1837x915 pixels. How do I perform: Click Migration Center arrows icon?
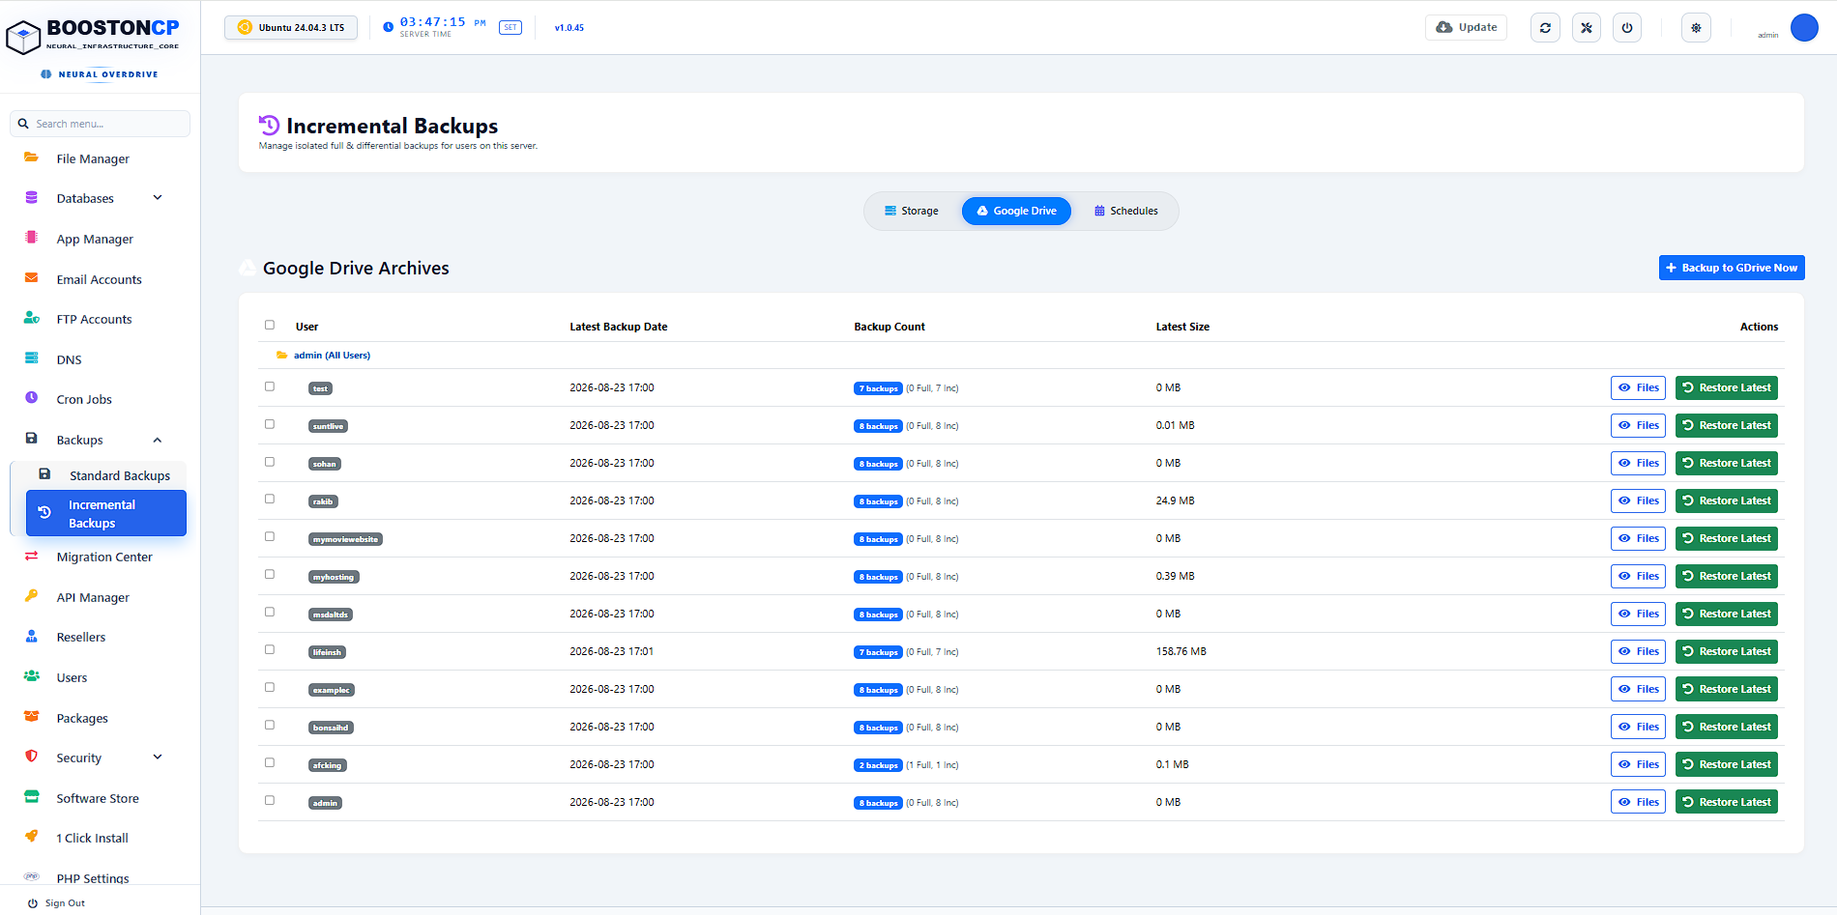tap(31, 556)
